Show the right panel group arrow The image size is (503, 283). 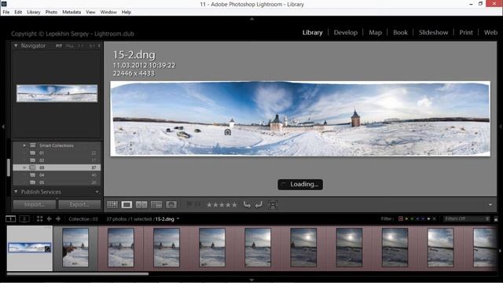tap(500, 127)
